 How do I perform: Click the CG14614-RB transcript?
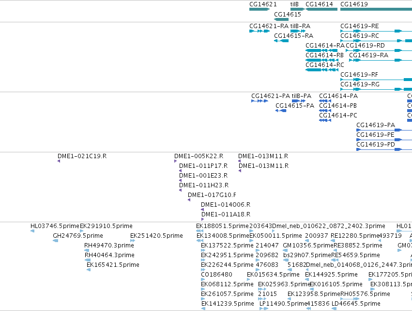pos(321,60)
